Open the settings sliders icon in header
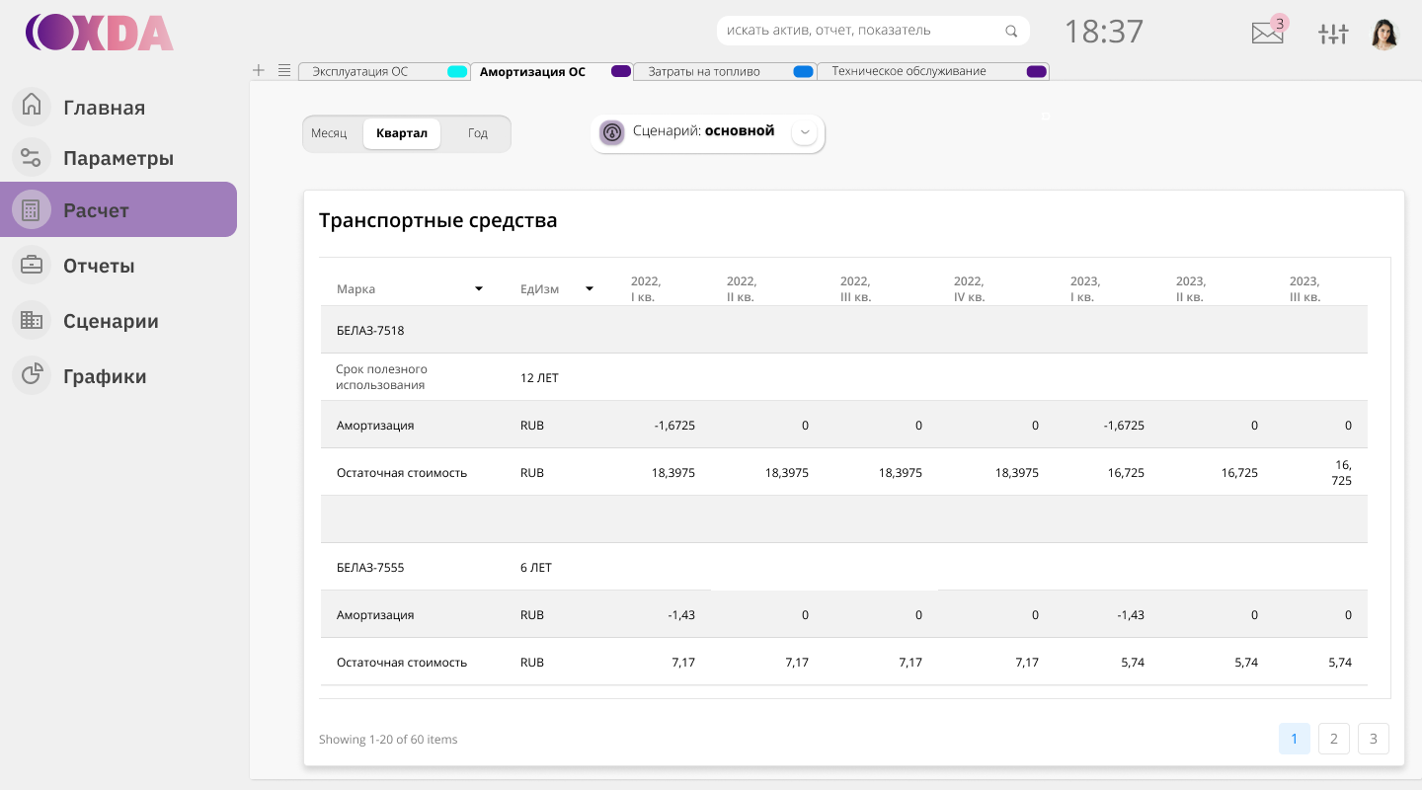 click(x=1333, y=35)
